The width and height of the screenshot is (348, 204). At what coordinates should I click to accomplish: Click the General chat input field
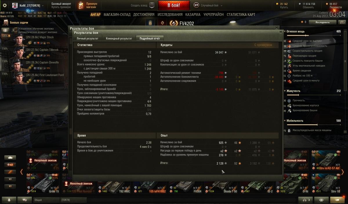(46, 200)
